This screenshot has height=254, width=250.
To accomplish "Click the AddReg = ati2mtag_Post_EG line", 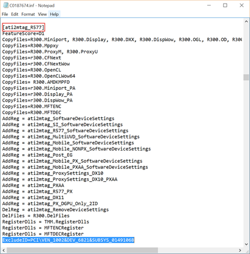I will 37,155.
